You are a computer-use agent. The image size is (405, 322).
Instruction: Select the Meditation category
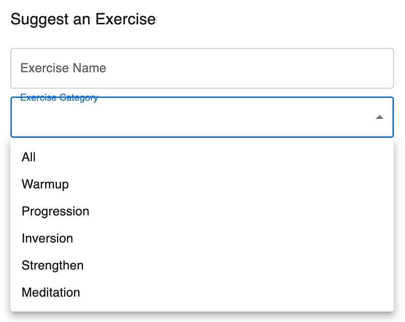click(51, 292)
